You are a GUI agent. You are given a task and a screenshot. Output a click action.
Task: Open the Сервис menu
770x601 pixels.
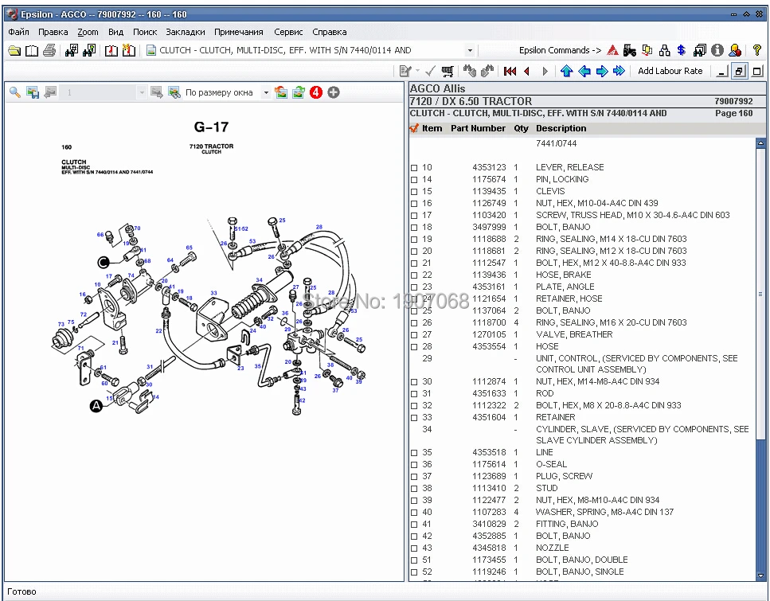click(287, 32)
